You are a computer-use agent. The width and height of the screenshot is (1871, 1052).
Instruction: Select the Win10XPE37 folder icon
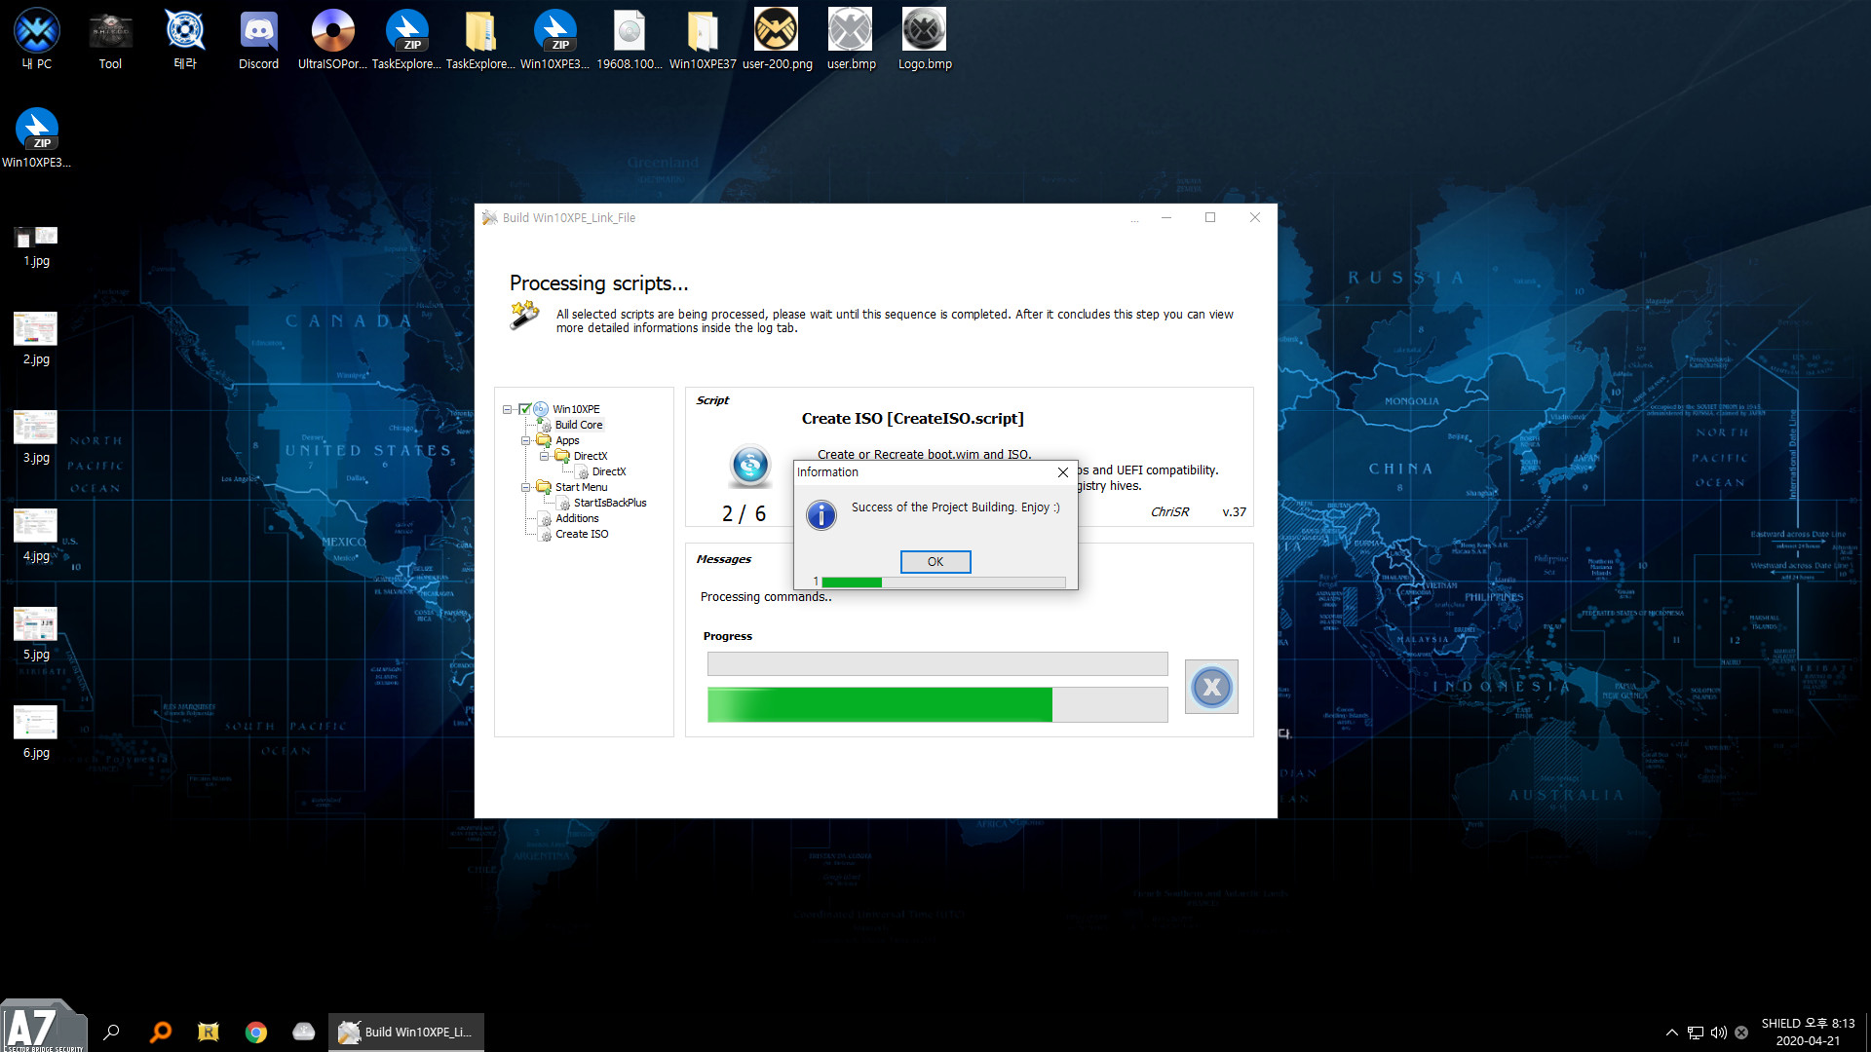[703, 39]
